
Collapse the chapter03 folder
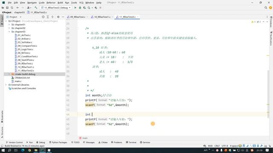point(9,32)
